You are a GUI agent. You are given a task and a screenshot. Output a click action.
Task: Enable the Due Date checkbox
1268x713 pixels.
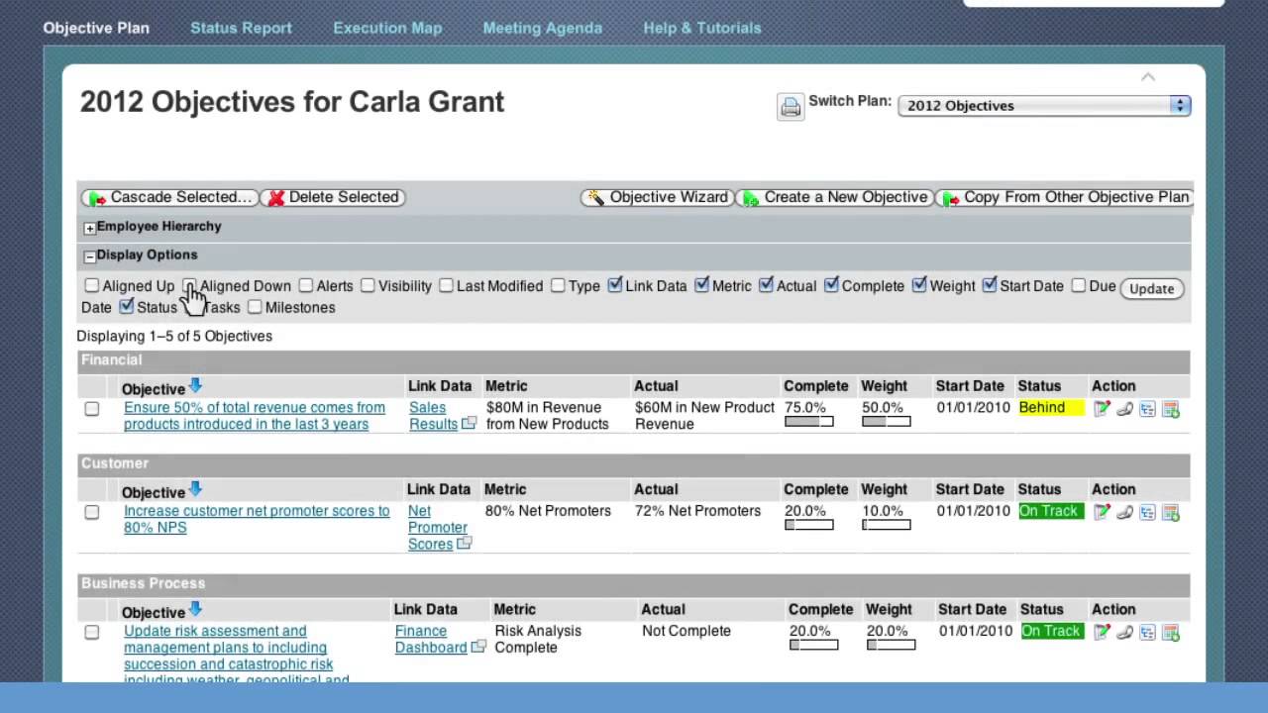pos(1079,285)
